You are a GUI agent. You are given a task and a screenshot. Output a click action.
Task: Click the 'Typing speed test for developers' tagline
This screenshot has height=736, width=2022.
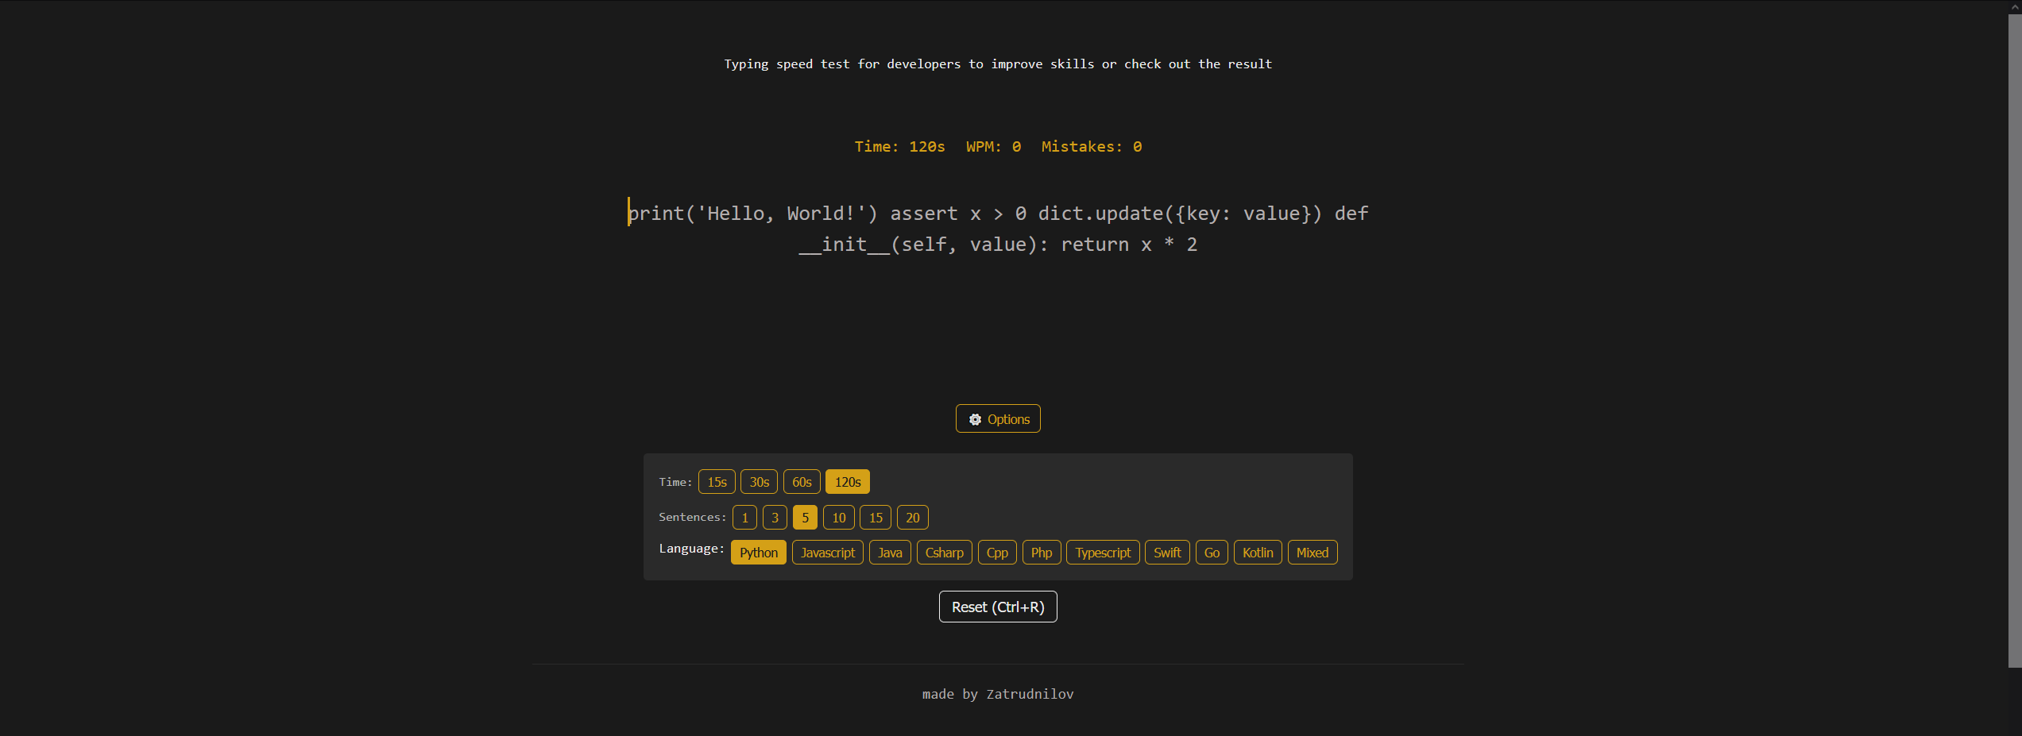click(998, 64)
